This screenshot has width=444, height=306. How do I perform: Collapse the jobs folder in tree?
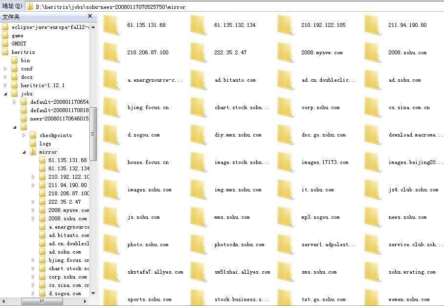[x=5, y=94]
